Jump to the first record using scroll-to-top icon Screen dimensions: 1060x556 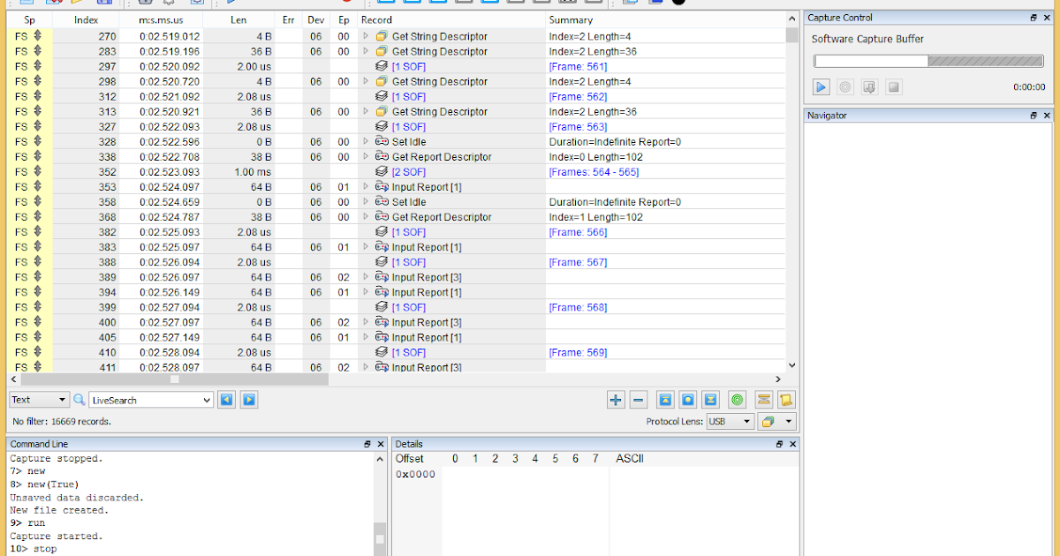pos(665,400)
